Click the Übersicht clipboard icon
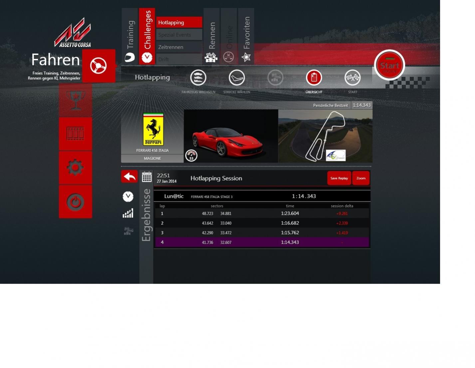The image size is (475, 368). [x=314, y=78]
